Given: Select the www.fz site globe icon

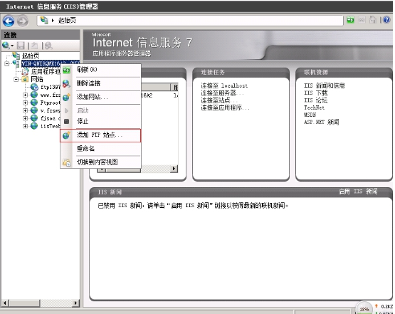Looking at the screenshot, I should (x=34, y=95).
